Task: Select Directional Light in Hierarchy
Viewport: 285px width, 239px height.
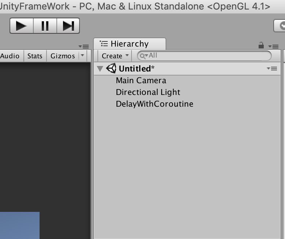Action: [187, 92]
